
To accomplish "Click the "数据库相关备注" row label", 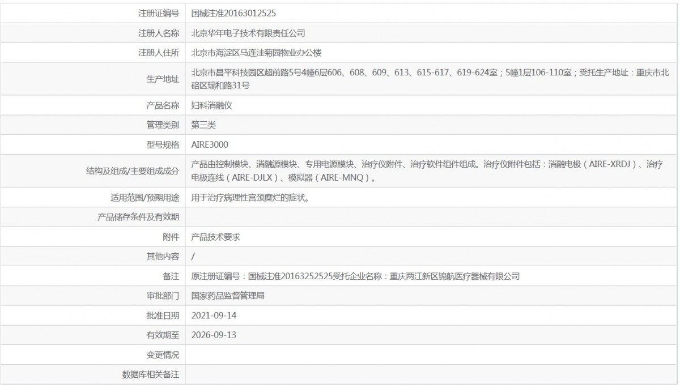I will pyautogui.click(x=151, y=374).
